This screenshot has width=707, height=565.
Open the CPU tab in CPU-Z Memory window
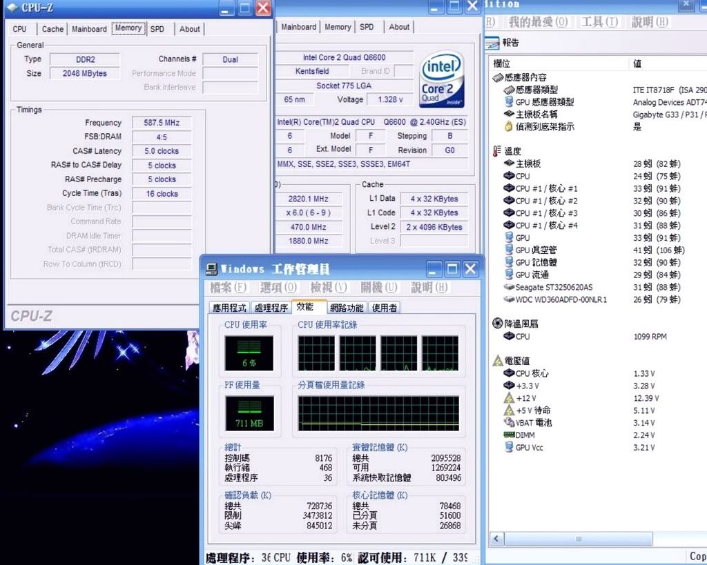coord(19,29)
